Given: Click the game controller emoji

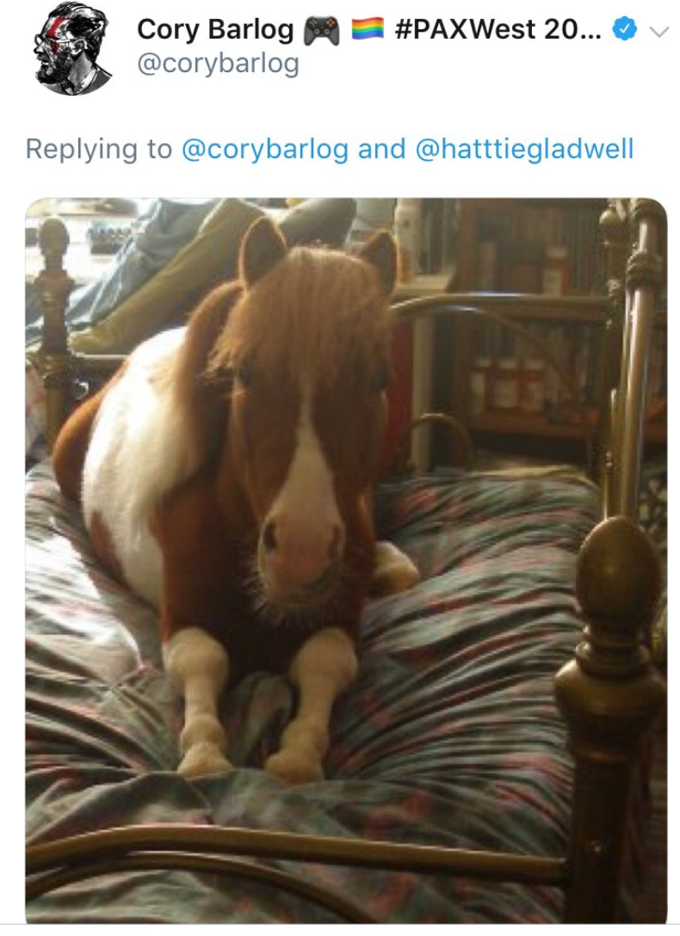Looking at the screenshot, I should pyautogui.click(x=323, y=31).
